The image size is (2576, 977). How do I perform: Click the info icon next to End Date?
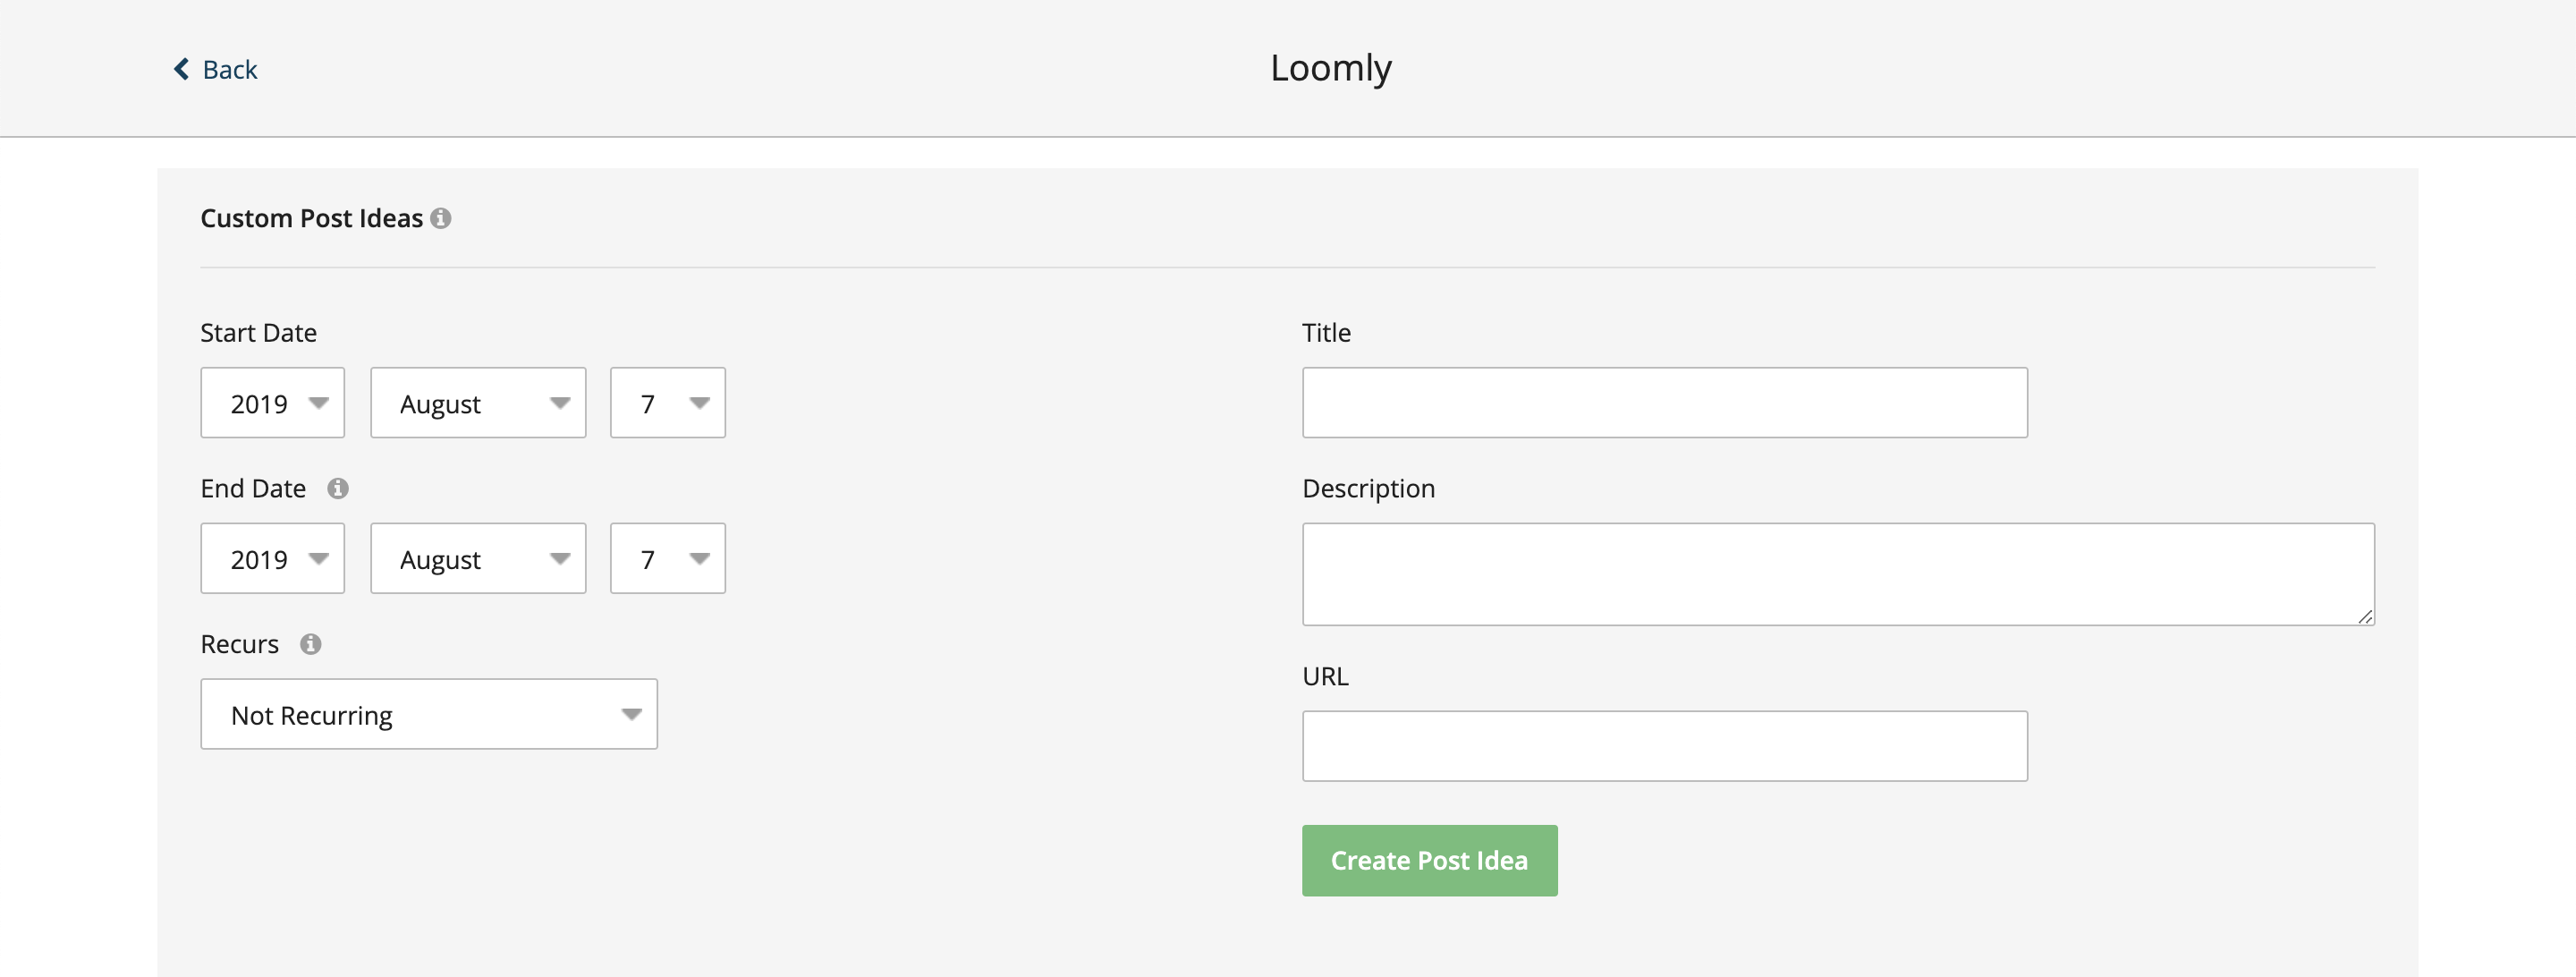coord(338,488)
